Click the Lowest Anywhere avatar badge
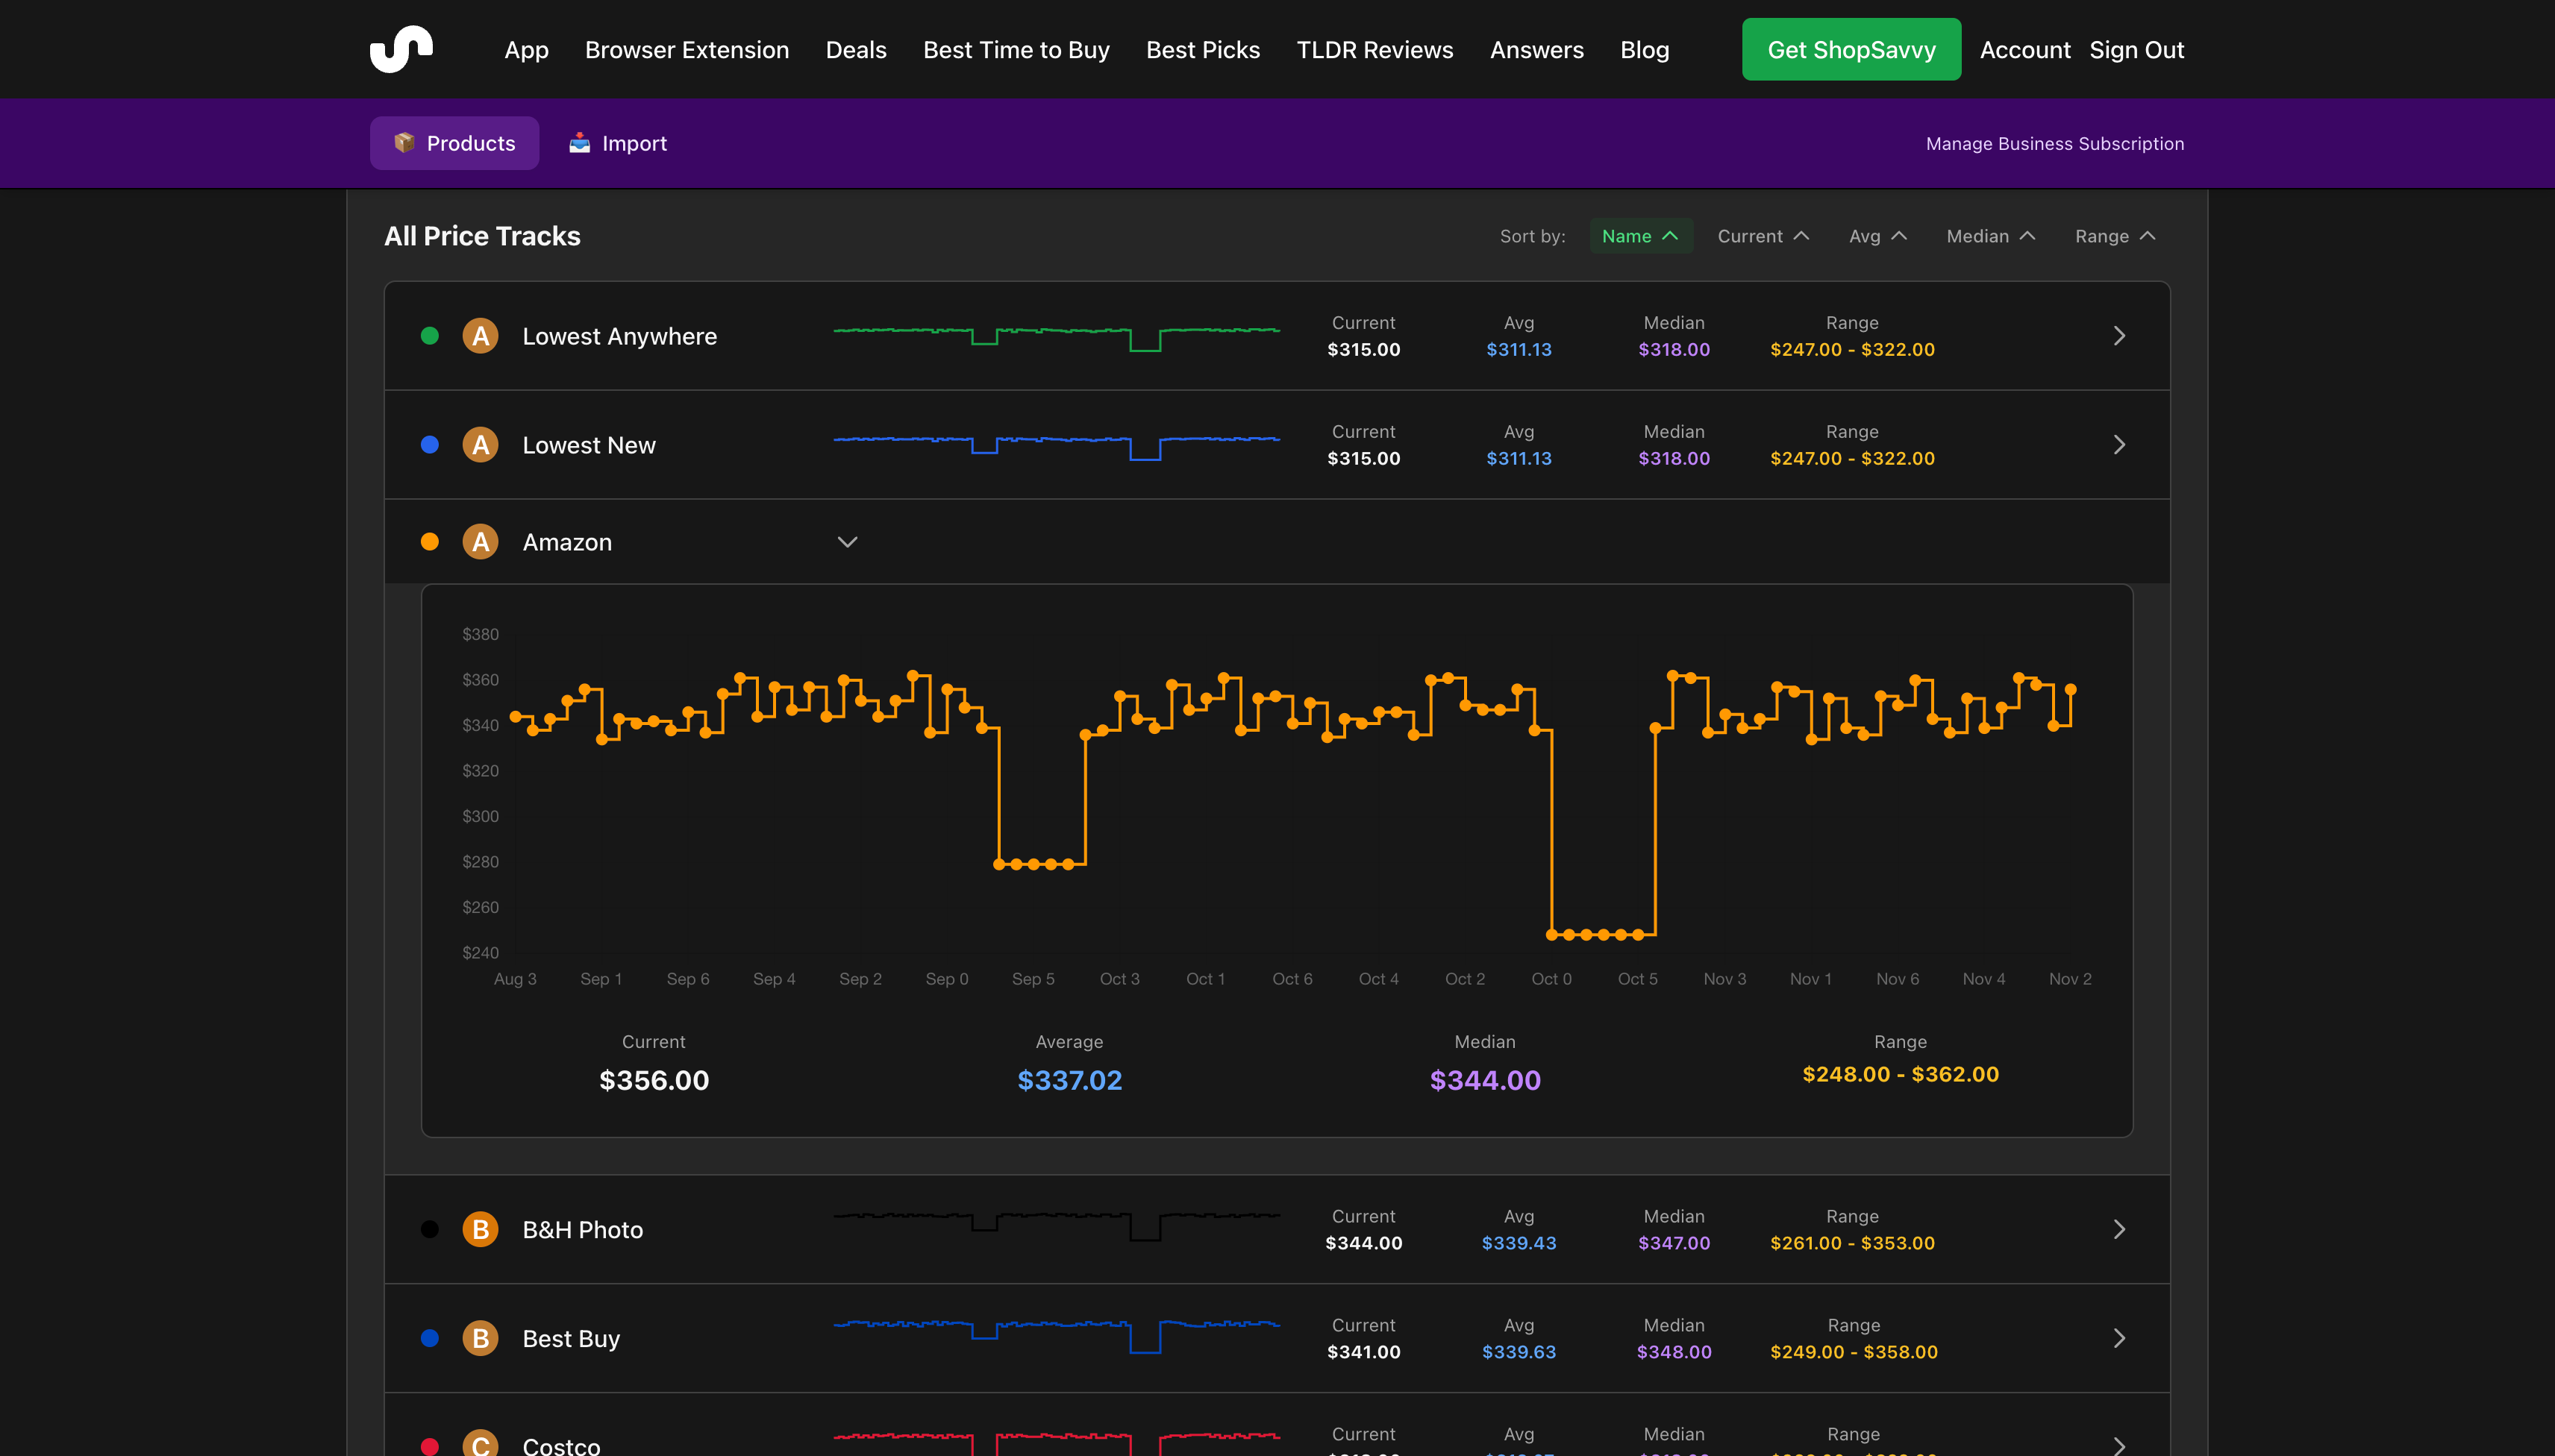Screen dimensions: 2555x1456 click(x=481, y=335)
